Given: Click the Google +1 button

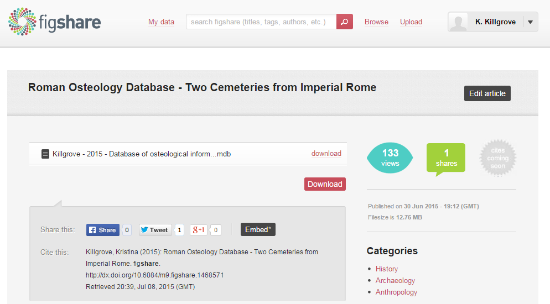Looking at the screenshot, I should 199,230.
